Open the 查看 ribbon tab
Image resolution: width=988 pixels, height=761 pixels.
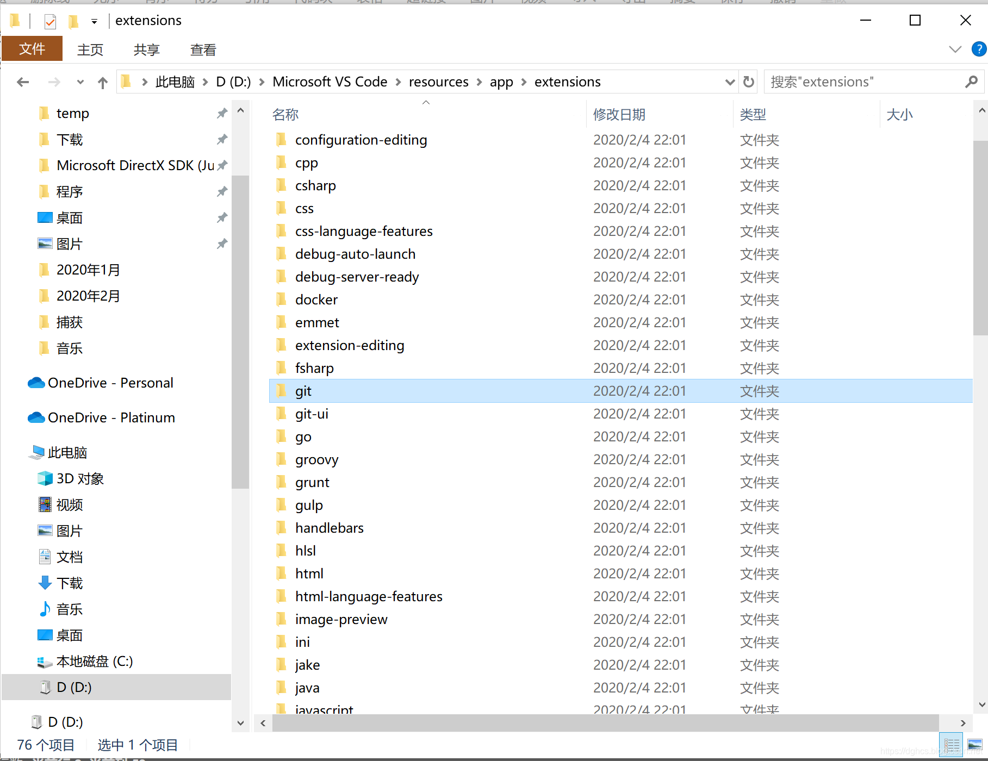(203, 50)
